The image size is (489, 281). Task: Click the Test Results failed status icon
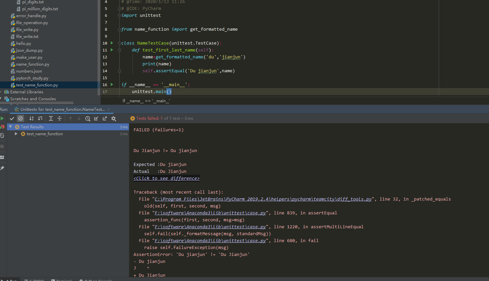coord(17,127)
